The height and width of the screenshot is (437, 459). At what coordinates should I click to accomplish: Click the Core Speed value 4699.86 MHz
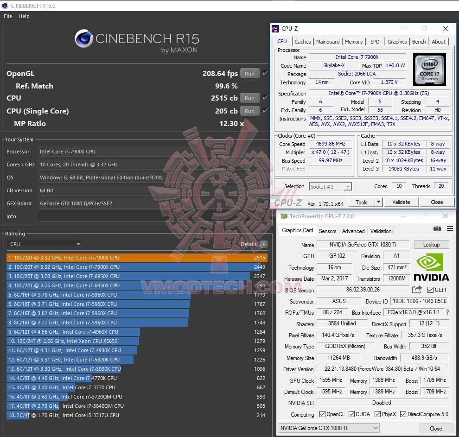(331, 144)
